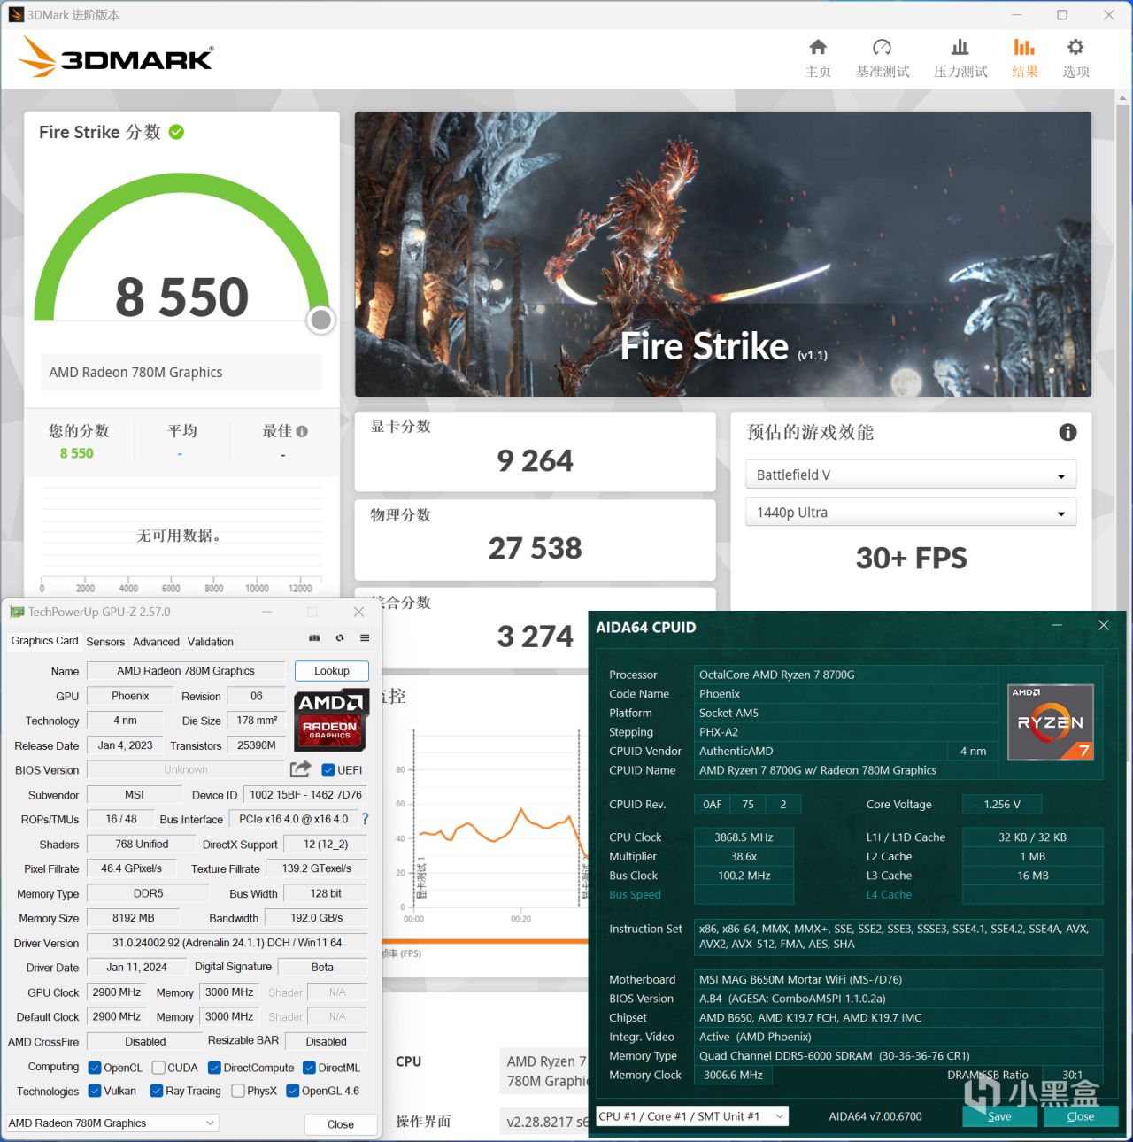This screenshot has height=1142, width=1133.
Task: Click the Device ID field 1002 15BF - 1462 7D76
Action: pyautogui.click(x=305, y=795)
